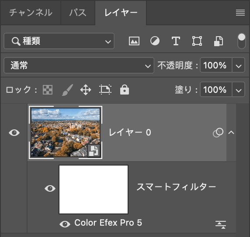
Task: Filter layers by pixel layer icon
Action: pos(134,41)
